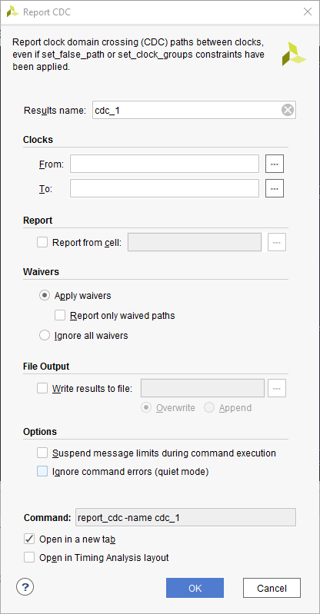The width and height of the screenshot is (320, 614).
Task: Click the Cancel button
Action: pos(272,588)
